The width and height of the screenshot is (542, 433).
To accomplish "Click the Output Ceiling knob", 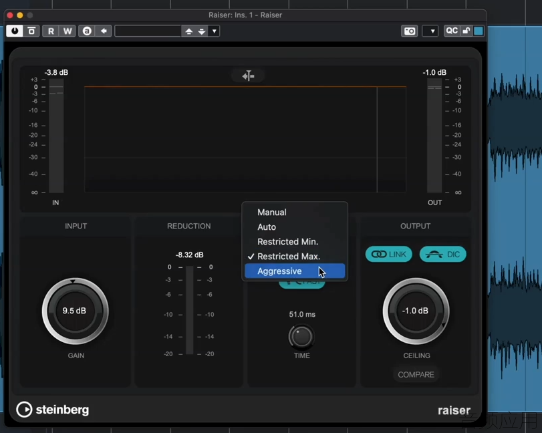I will pos(416,311).
